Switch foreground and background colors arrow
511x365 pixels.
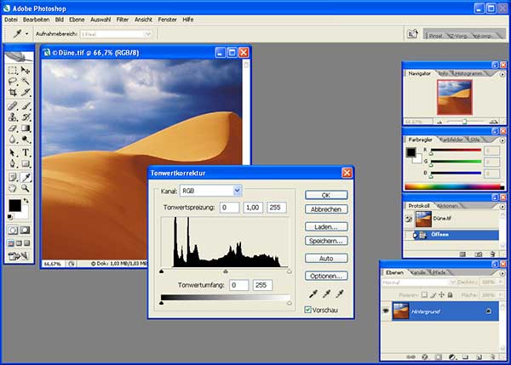pyautogui.click(x=26, y=201)
